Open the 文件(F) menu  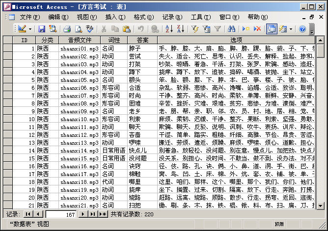coord(29,17)
